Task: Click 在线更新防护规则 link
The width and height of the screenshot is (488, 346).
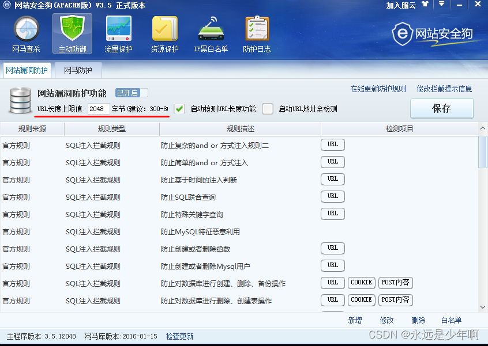Action: (x=378, y=89)
